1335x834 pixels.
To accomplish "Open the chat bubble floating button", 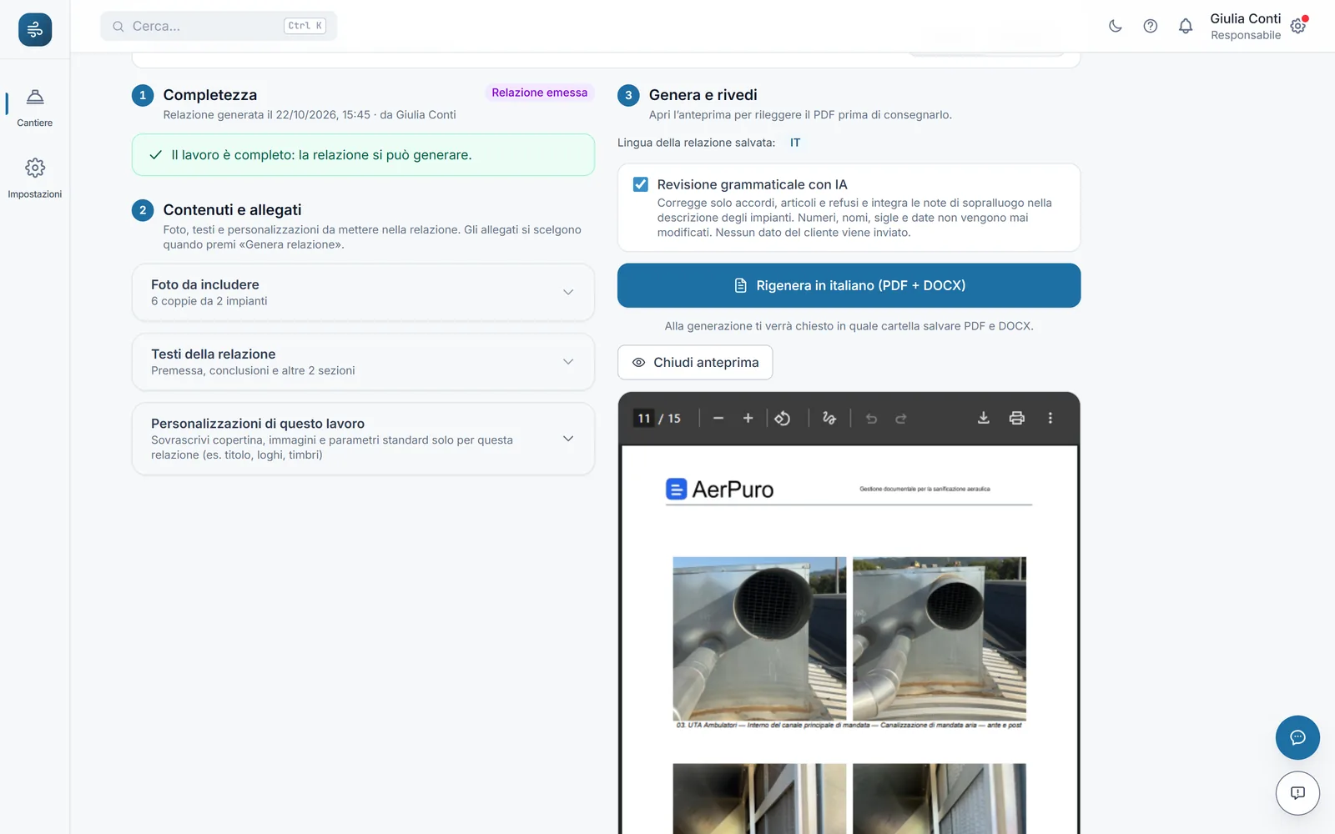I will (1297, 737).
